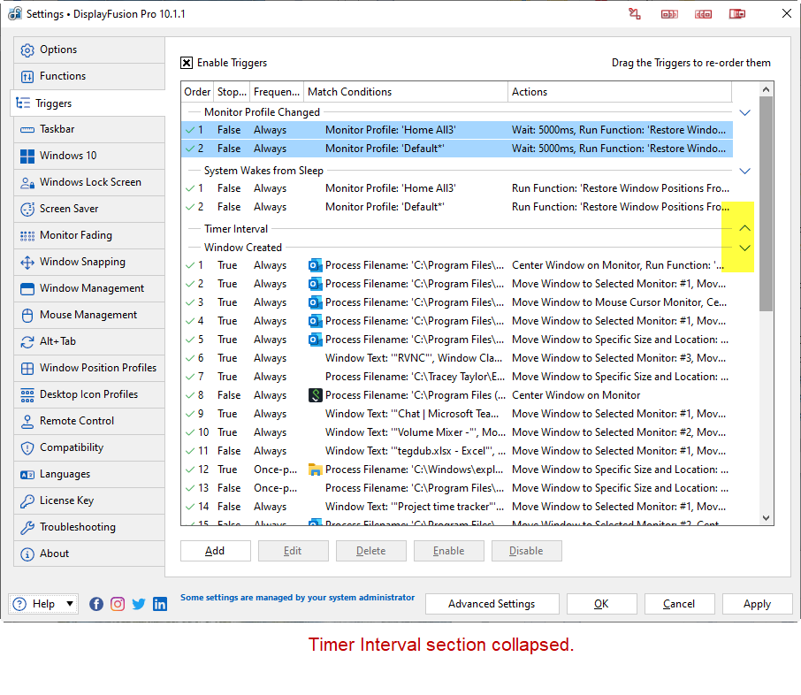The width and height of the screenshot is (801, 695).
Task: Click Outlook icon in Window Created row 1
Action: point(316,265)
